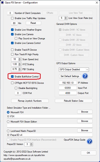
Task: Click the empty FSX Steam Edition path field
Action: [50, 126]
